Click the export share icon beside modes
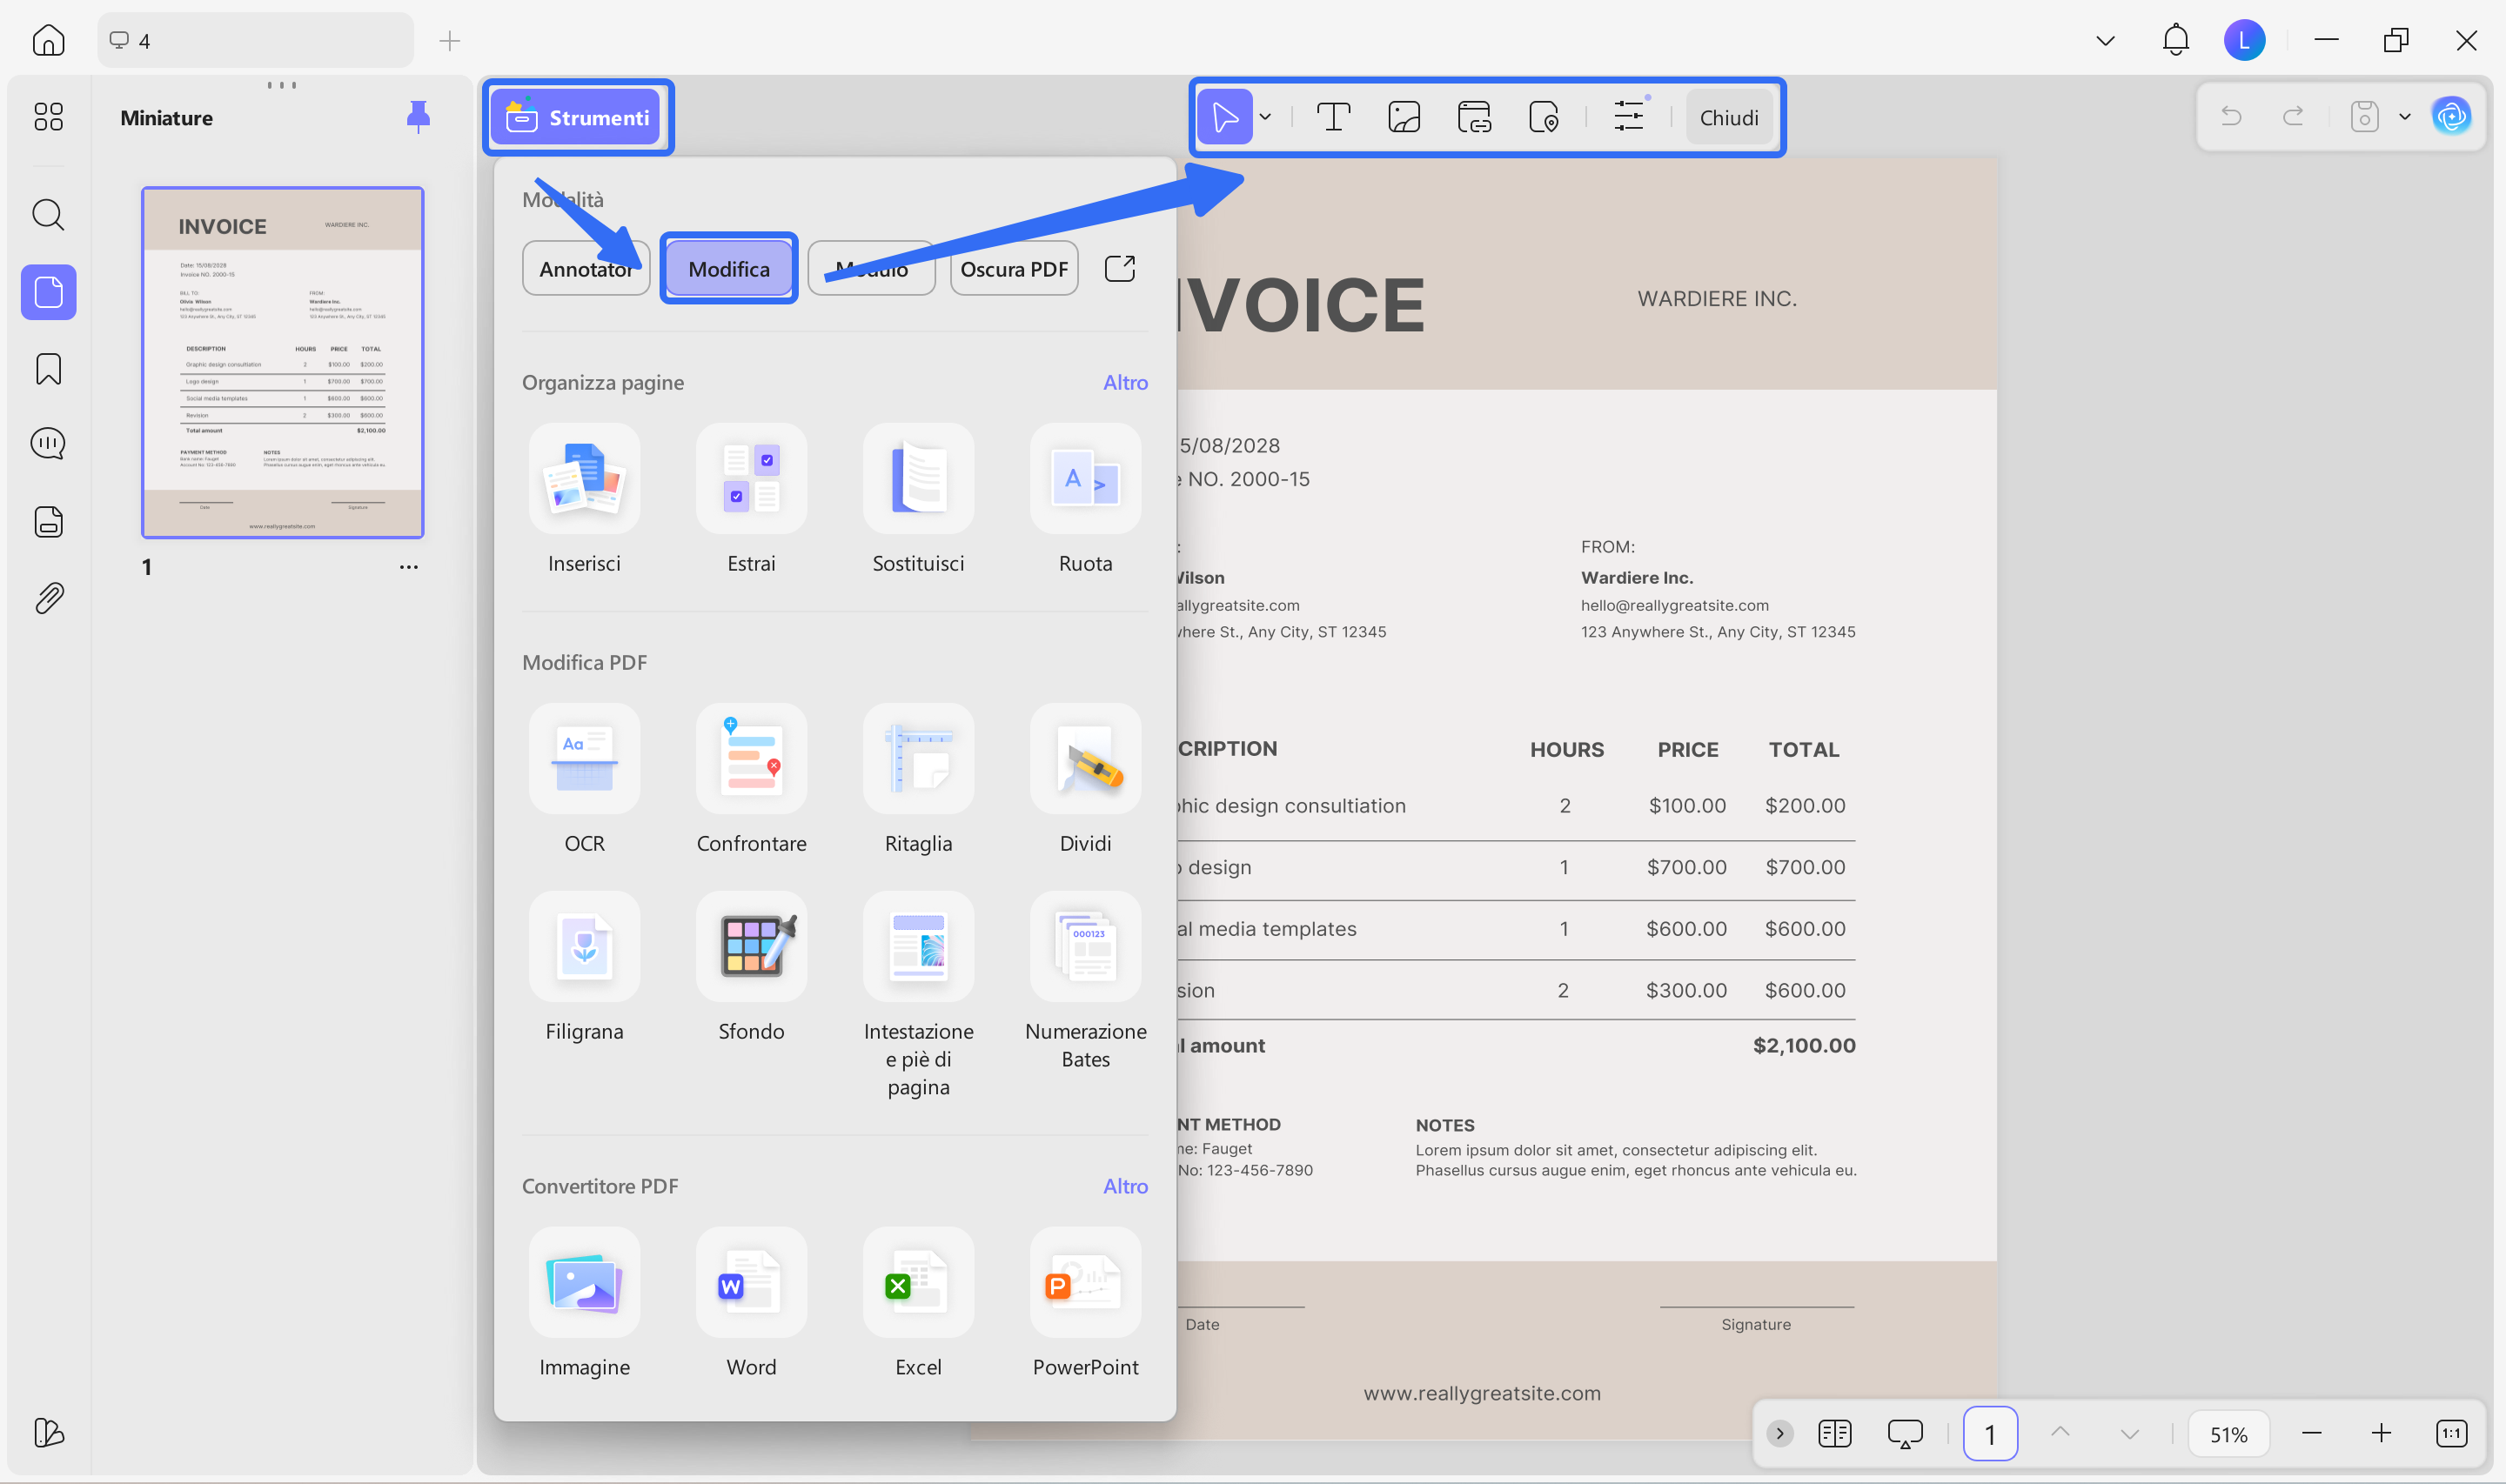 [1120, 268]
